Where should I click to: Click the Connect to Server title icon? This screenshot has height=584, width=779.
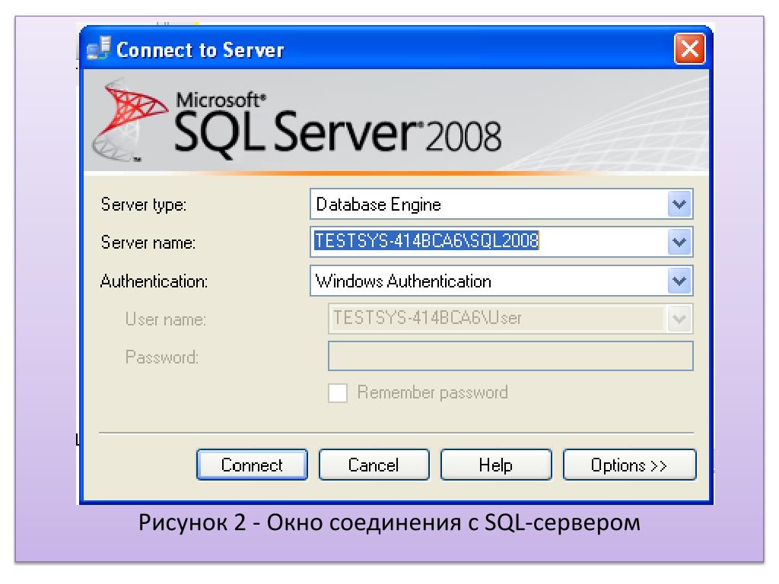click(98, 49)
